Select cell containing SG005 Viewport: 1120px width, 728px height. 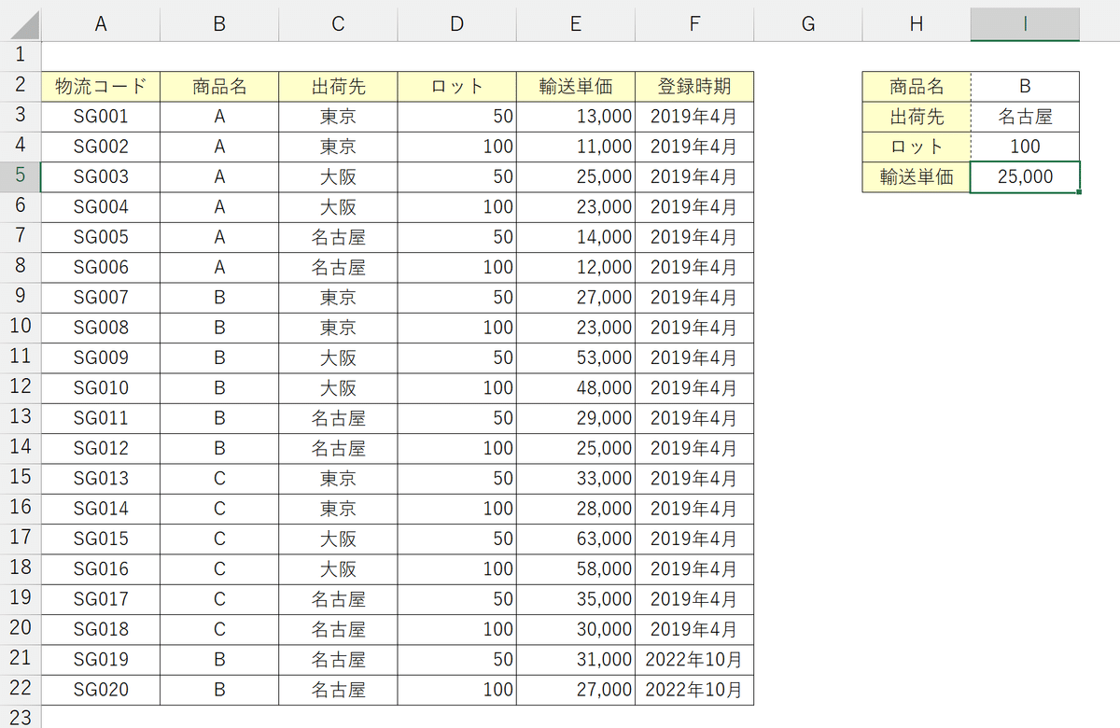[101, 237]
